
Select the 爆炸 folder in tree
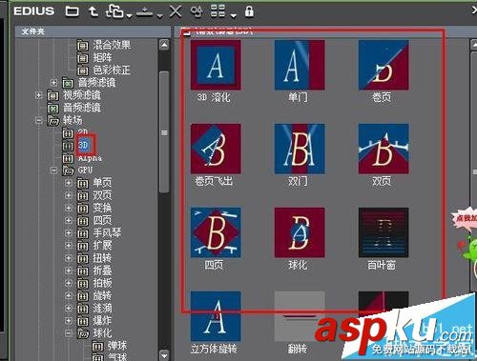(94, 321)
